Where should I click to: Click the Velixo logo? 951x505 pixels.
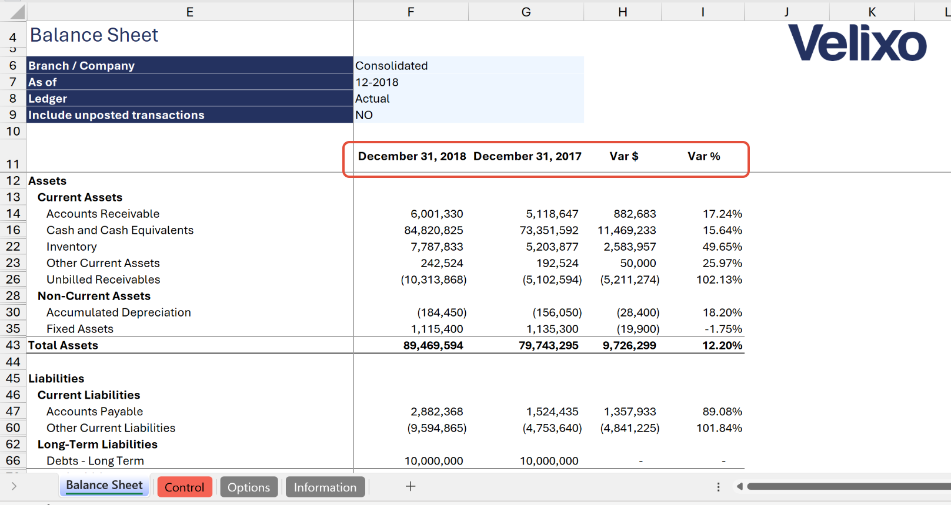pyautogui.click(x=857, y=43)
